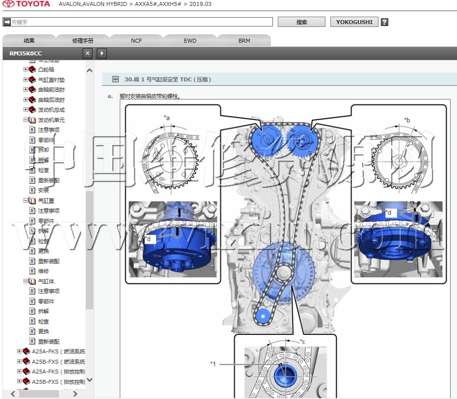Collapse the 气缸盖 tree node
This screenshot has height=399, width=457.
(x=26, y=200)
